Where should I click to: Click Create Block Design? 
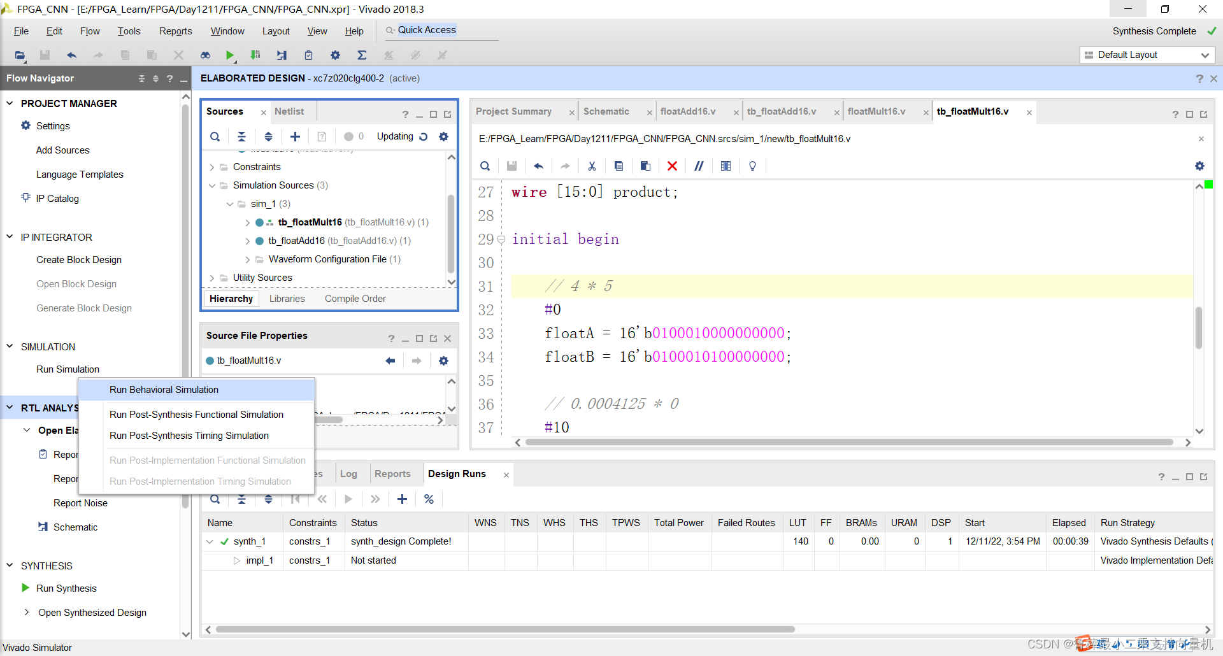coord(79,260)
